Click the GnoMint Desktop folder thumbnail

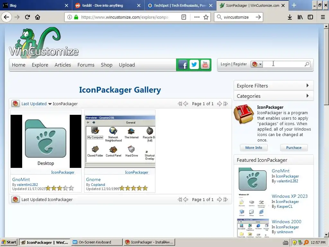point(46,141)
